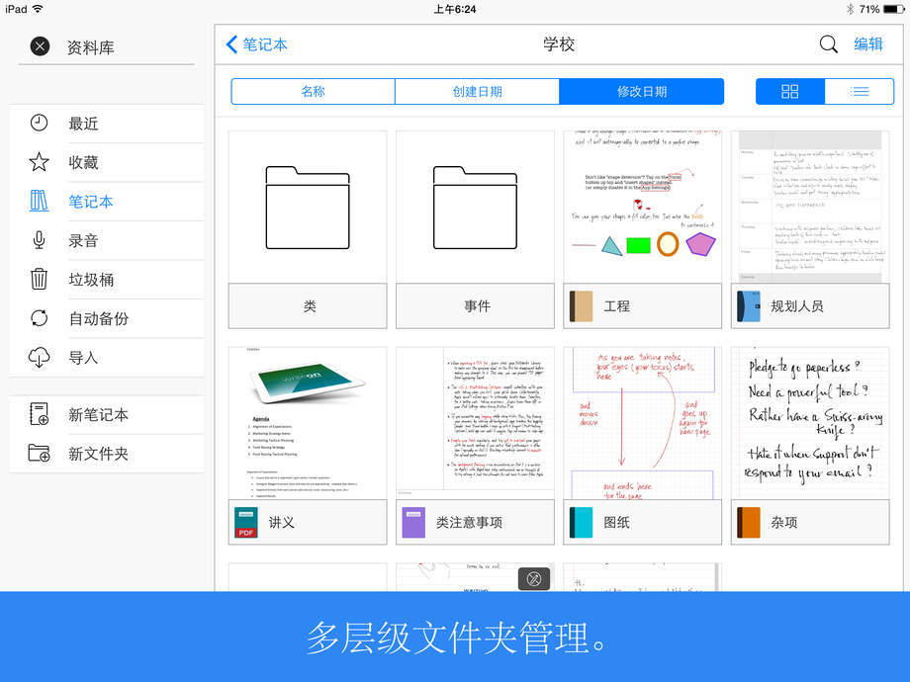This screenshot has height=682, width=910.
Task: Tap the pencil-disabled icon on bottom thumbnail
Action: (x=534, y=578)
